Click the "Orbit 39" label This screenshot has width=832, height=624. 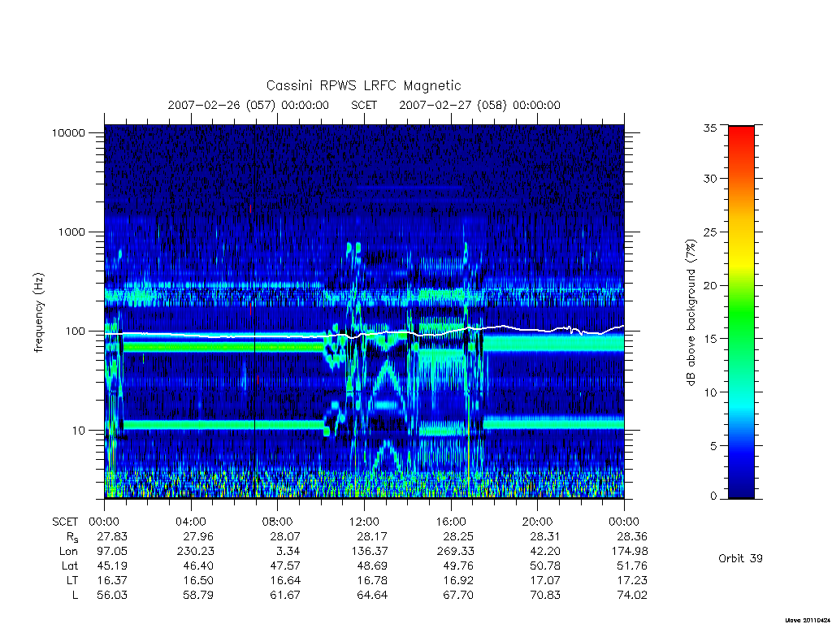(740, 558)
